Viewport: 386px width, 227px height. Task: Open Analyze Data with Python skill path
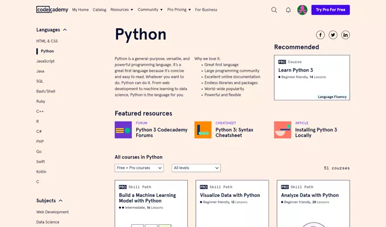tap(310, 195)
